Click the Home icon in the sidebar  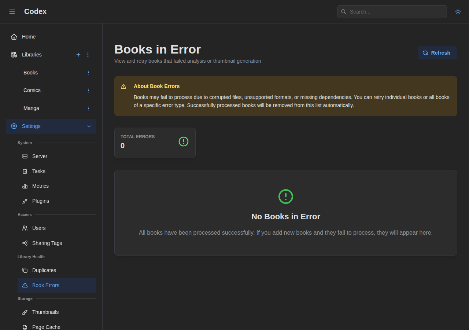tap(14, 36)
